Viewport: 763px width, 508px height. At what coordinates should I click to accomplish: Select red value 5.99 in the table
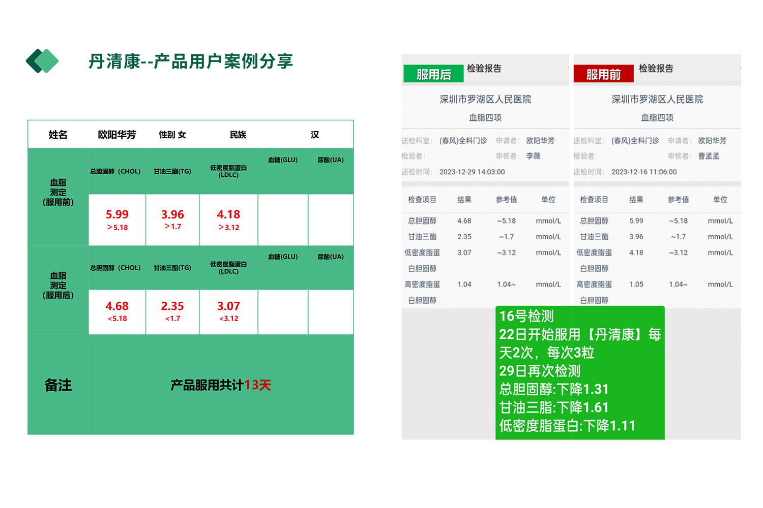pos(117,214)
